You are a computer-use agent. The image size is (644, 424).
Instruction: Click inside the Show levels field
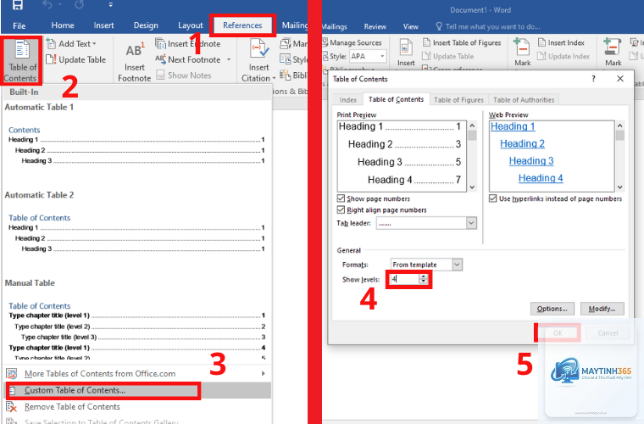(x=404, y=279)
